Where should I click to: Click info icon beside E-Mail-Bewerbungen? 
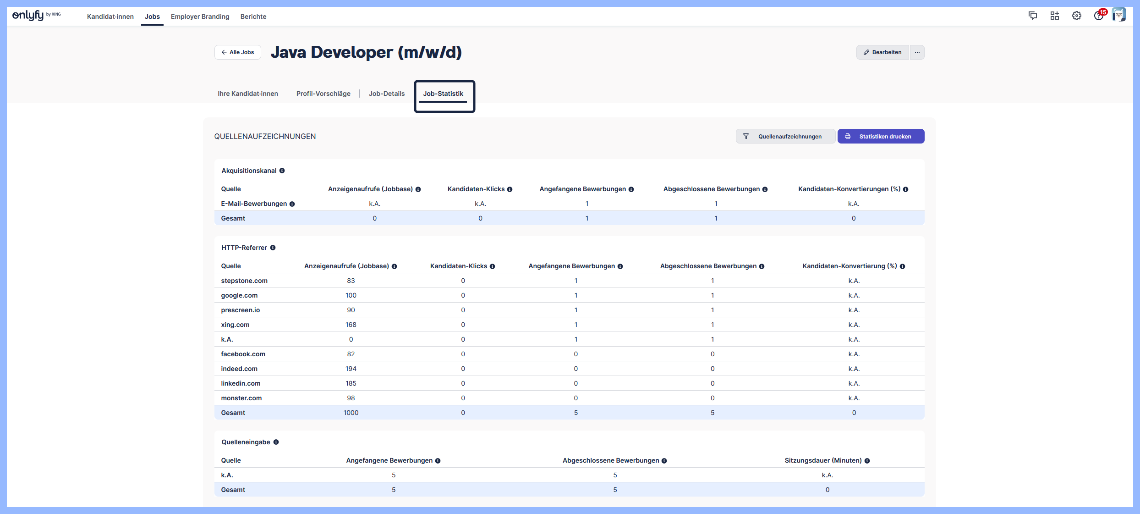(292, 204)
